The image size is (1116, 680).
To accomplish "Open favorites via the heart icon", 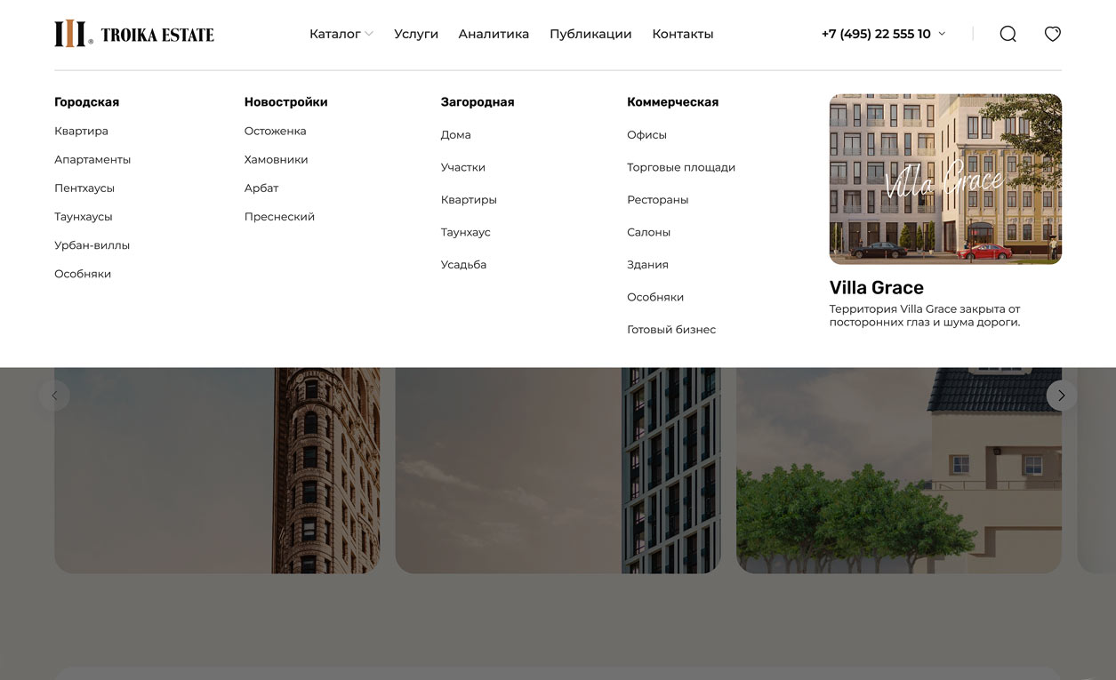I will [x=1052, y=34].
